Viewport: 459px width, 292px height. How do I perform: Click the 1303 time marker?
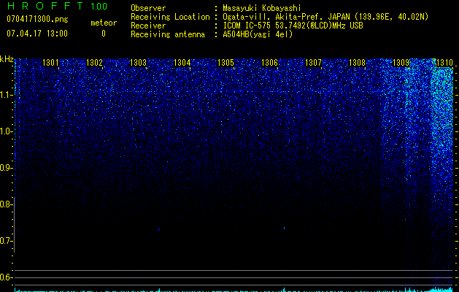point(138,63)
